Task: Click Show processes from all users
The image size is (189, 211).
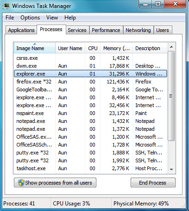Action: coord(55,183)
